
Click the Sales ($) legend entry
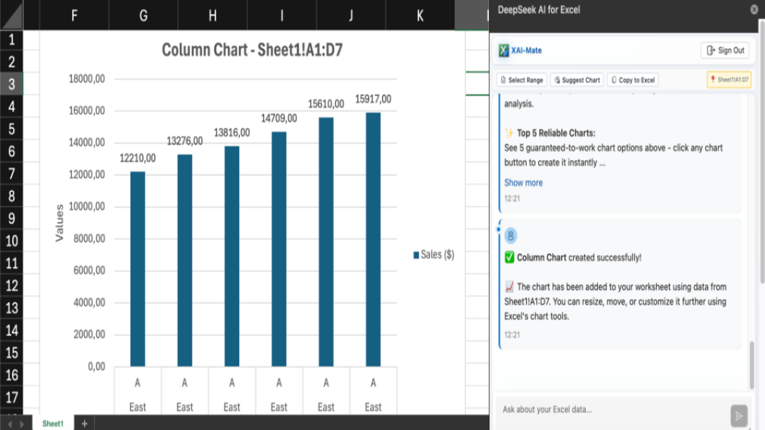tap(434, 254)
